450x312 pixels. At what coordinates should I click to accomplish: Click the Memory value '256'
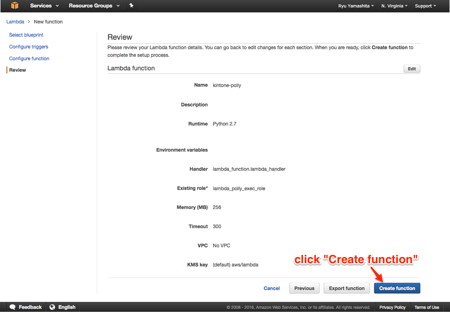point(217,207)
